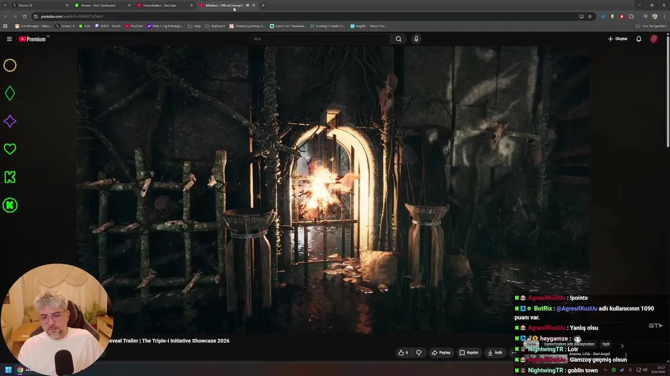Expand the KeyGivers bookmarks folder
Viewport: 670px width, 376px height.
[216, 26]
